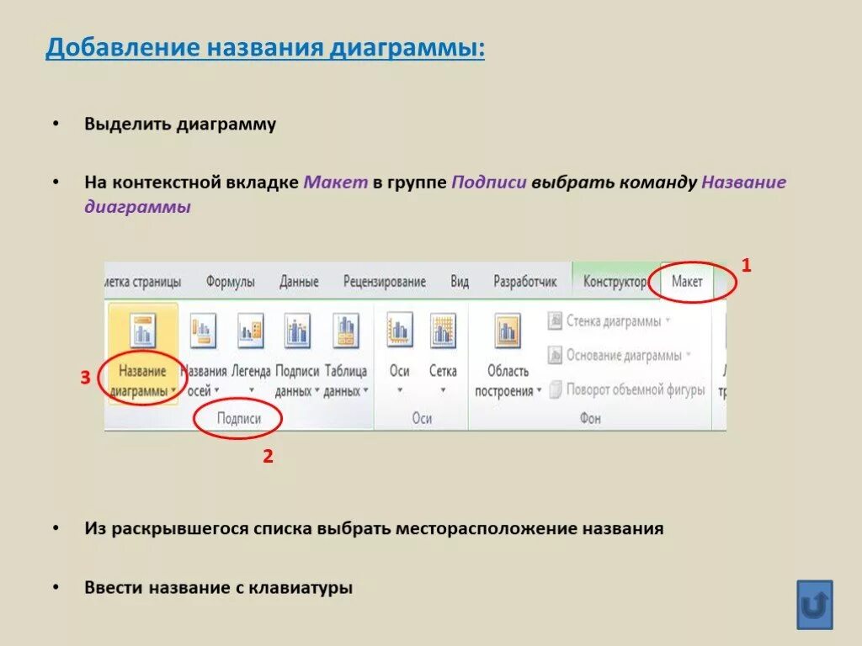Image resolution: width=862 pixels, height=646 pixels.
Task: Click the Axis Titles (Названия осей) icon
Action: (x=203, y=331)
